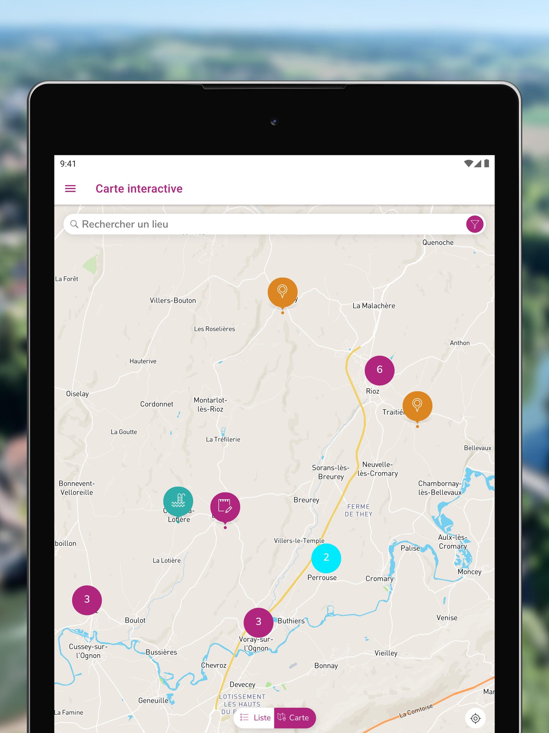This screenshot has height=733, width=549.
Task: Open the purple cluster of 3 at Voray-sur-l'Ognon
Action: [258, 623]
